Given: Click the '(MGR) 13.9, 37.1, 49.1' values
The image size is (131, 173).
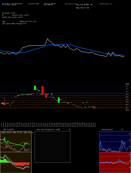Looking at the screenshot, I should [28, 21].
